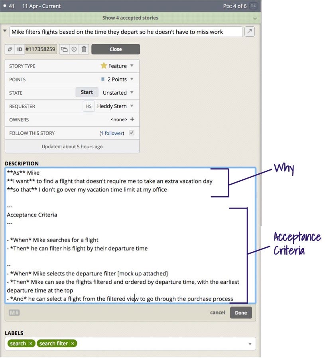327x358 pixels.
Task: Delete the story with the trash icon
Action: click(84, 49)
